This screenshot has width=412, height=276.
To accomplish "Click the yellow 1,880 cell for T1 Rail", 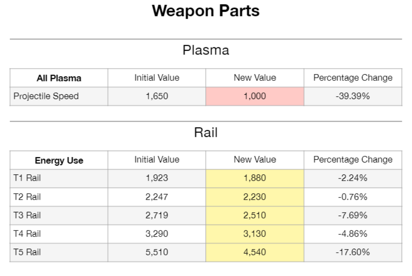I will pyautogui.click(x=254, y=178).
